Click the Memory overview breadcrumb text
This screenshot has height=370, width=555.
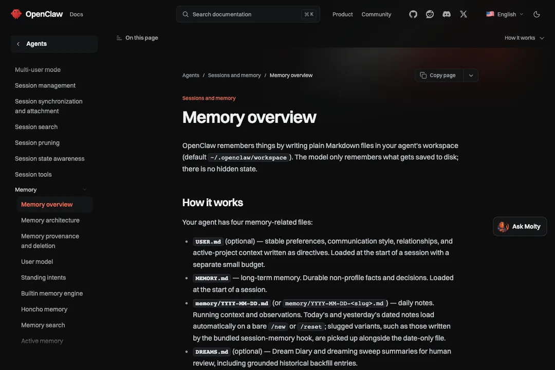(291, 76)
